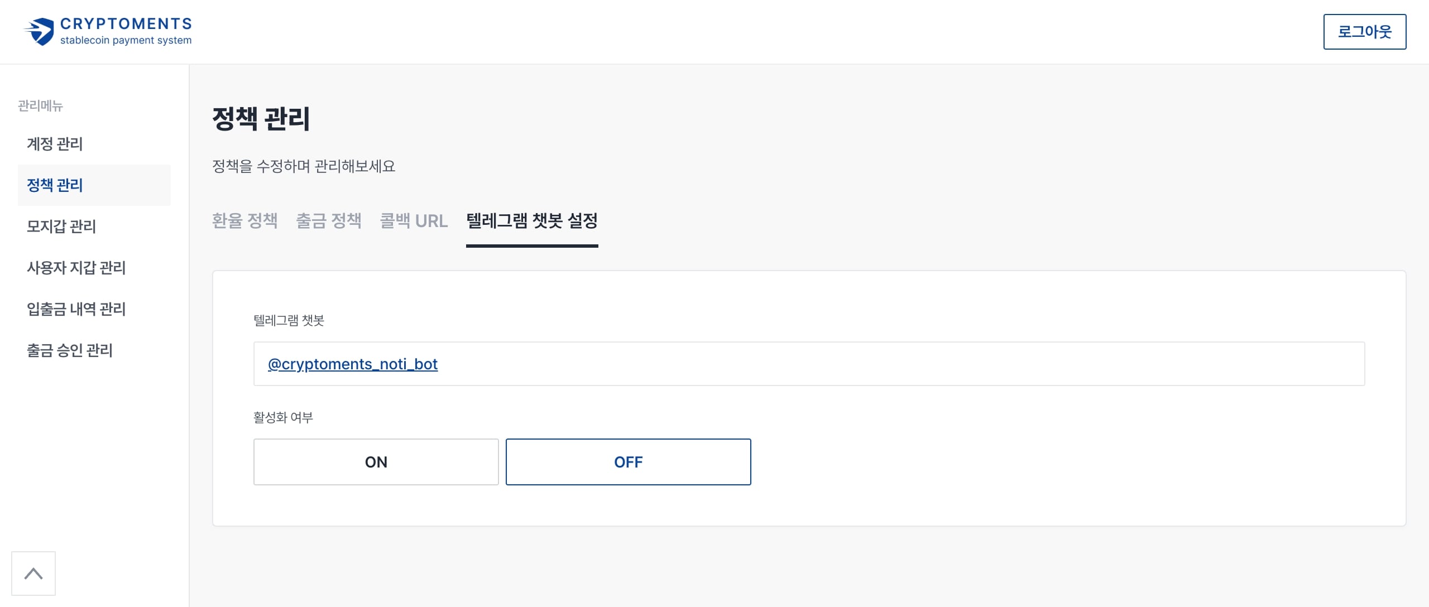Click the scroll-to-top chevron icon
The image size is (1429, 607).
tap(33, 574)
